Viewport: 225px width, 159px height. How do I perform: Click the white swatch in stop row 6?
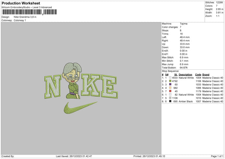coord(170,94)
